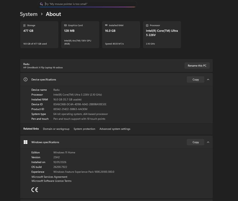The image size is (238, 201).
Task: Go back to System in breadcrumb
Action: [x=29, y=14]
